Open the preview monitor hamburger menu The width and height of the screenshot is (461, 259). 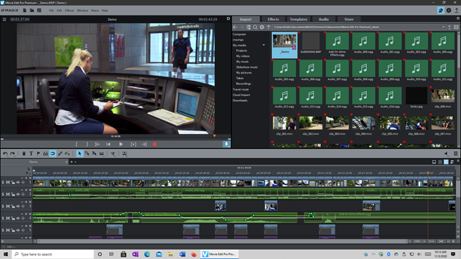click(4, 20)
